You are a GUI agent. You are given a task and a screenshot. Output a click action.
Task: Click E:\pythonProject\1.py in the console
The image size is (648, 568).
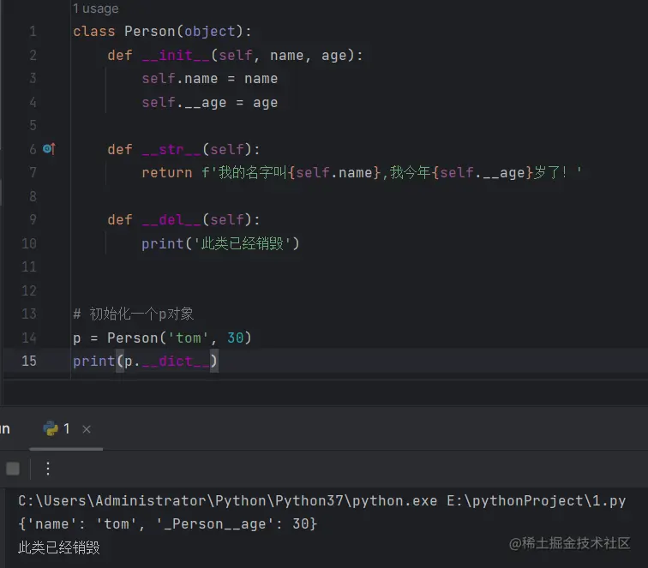(537, 500)
